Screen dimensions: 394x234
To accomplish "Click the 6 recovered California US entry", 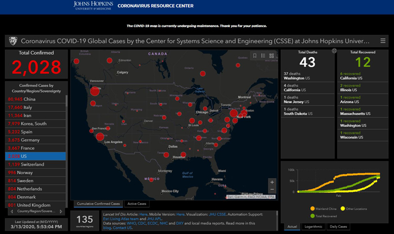I will [363, 76].
